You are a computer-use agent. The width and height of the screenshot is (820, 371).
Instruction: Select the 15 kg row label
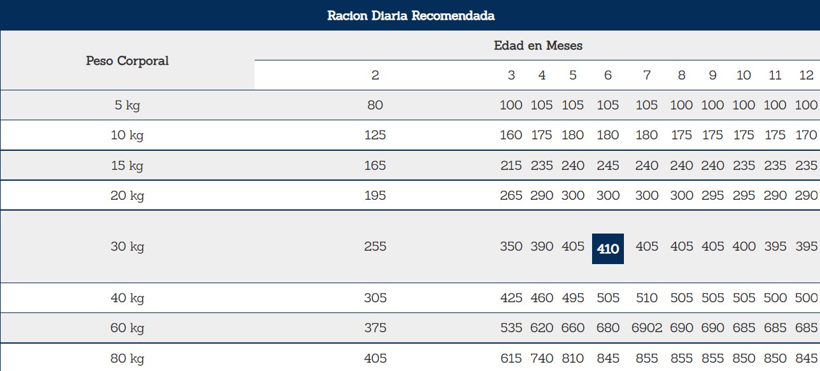(127, 165)
